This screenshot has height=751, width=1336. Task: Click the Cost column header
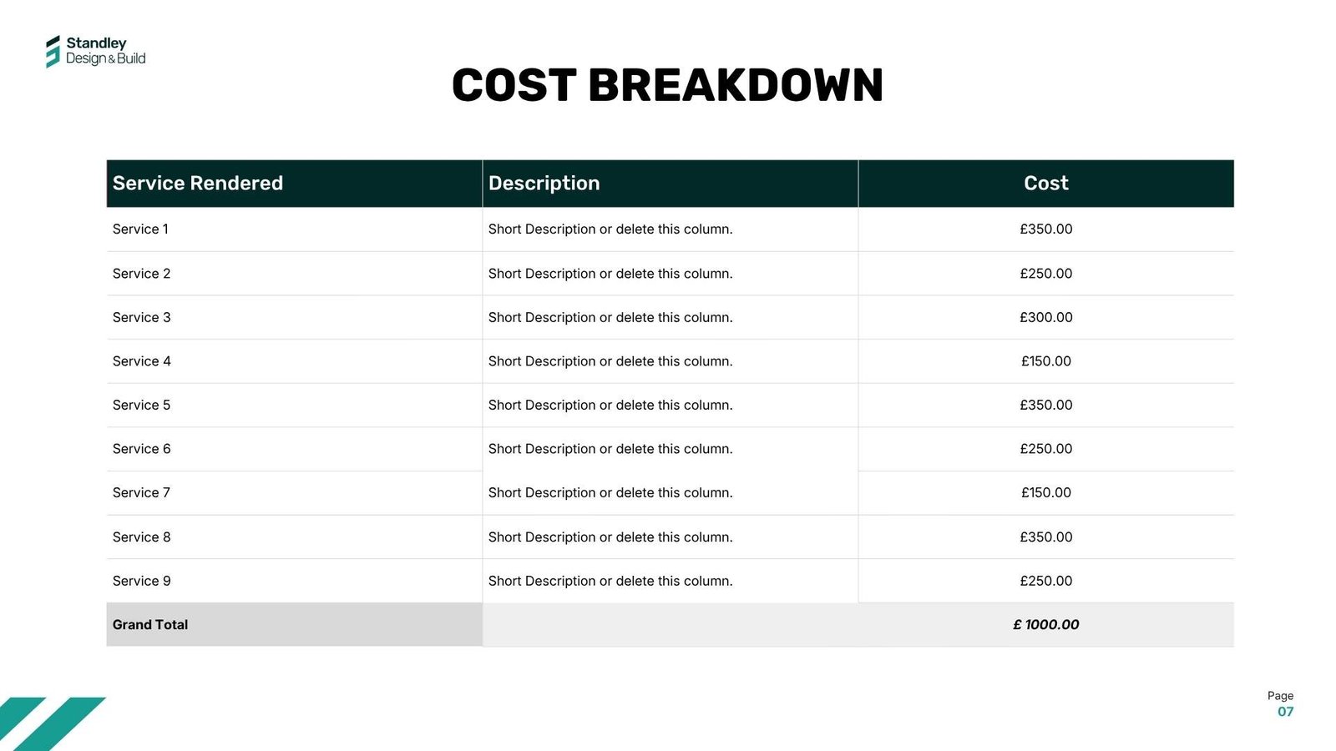pyautogui.click(x=1045, y=184)
